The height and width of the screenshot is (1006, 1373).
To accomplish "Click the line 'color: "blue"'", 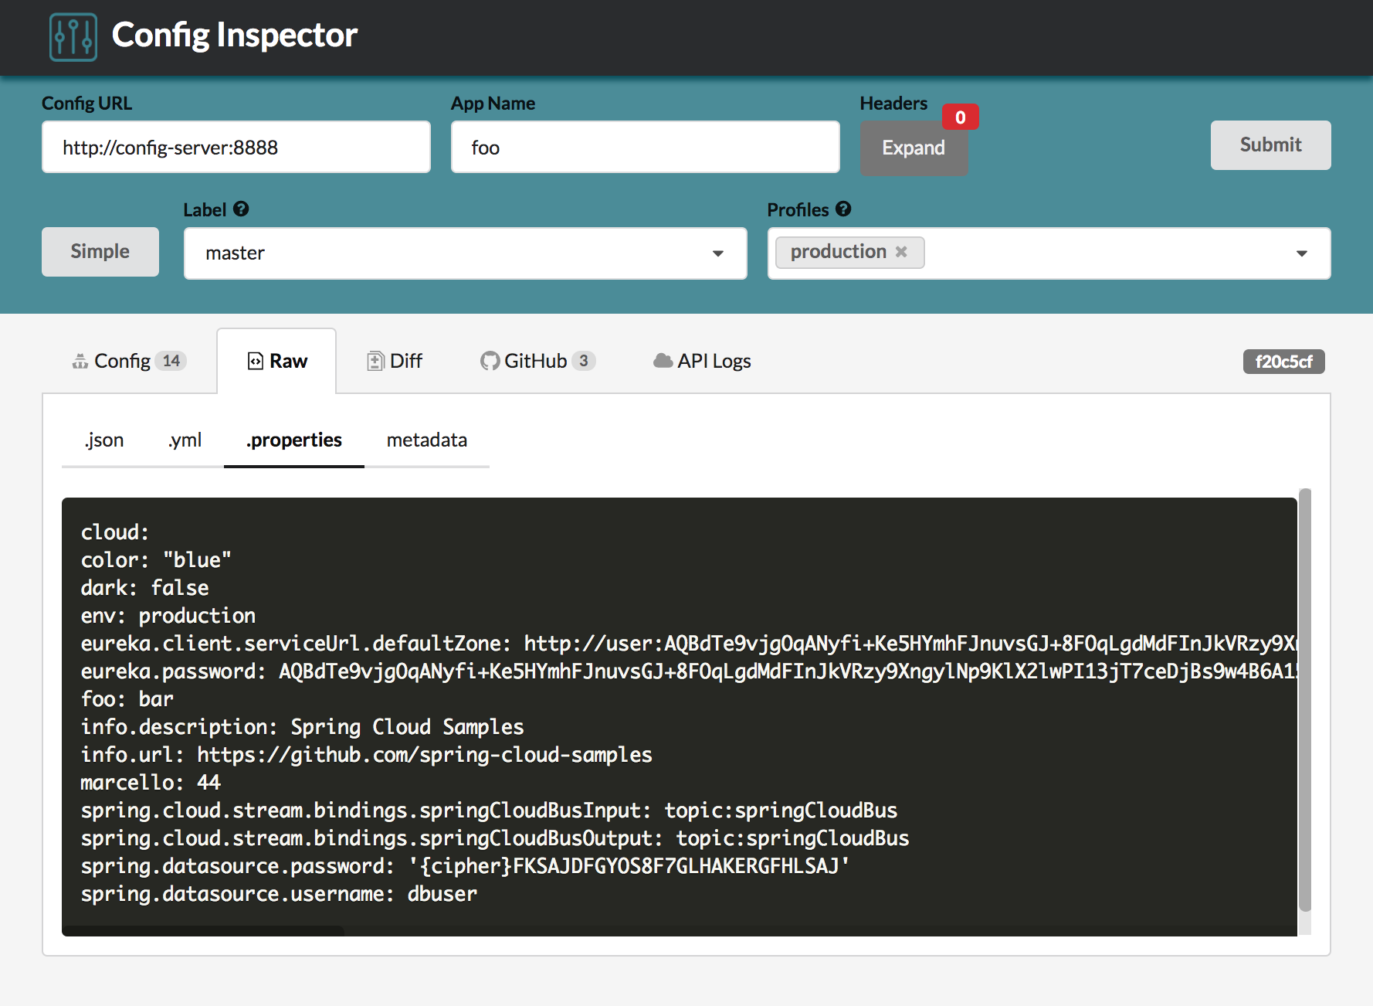I will (156, 560).
